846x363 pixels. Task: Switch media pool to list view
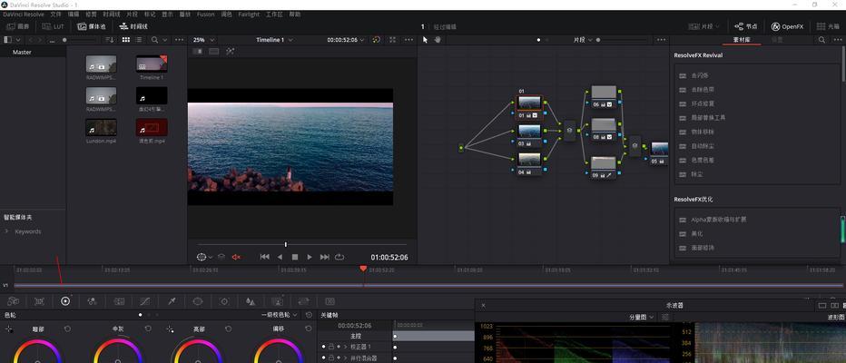139,40
